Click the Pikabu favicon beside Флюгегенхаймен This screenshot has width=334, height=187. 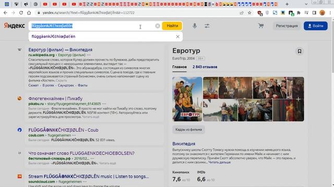click(x=19, y=98)
